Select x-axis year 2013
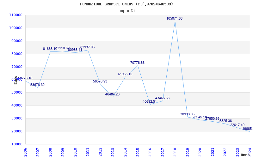Viewport: 253px width, 158px height. tap(113, 152)
